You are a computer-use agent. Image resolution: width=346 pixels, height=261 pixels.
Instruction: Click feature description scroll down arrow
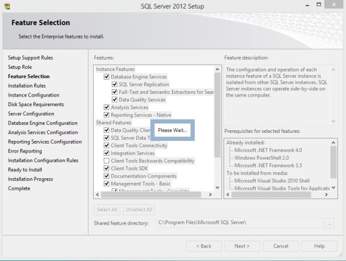[x=333, y=121]
